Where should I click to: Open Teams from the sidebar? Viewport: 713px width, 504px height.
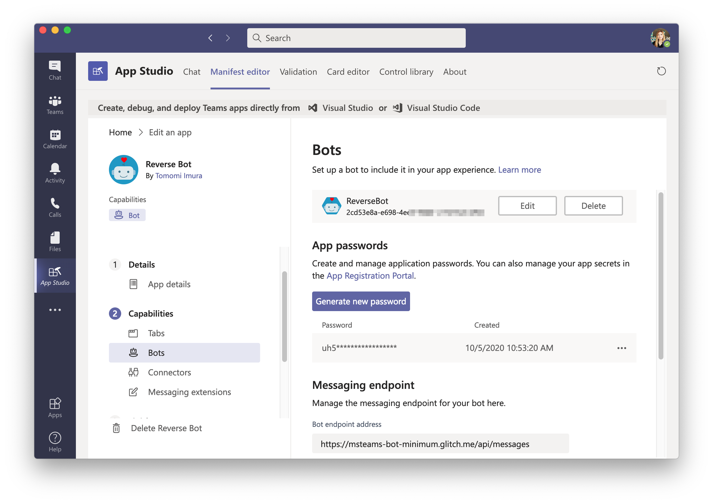click(55, 105)
